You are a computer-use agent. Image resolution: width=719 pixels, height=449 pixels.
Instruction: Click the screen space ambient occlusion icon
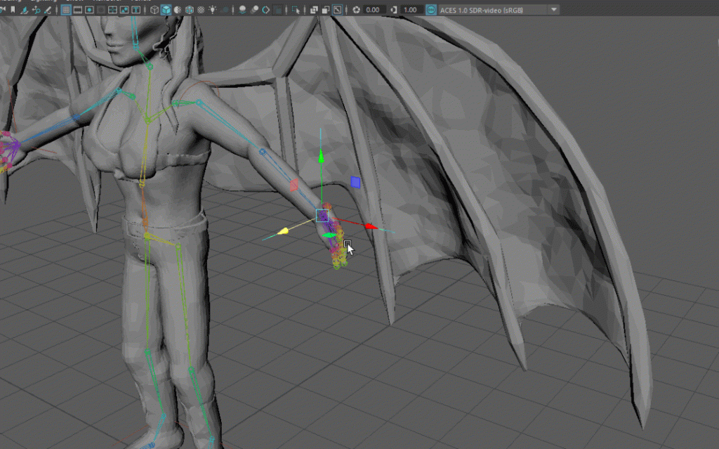242,10
